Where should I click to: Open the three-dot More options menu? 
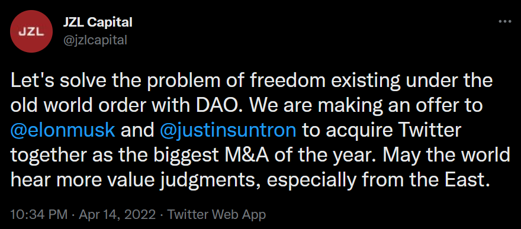(505, 22)
